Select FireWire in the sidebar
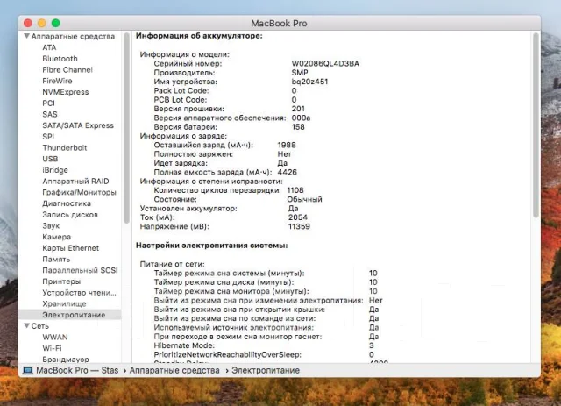The image size is (561, 406). 57,81
